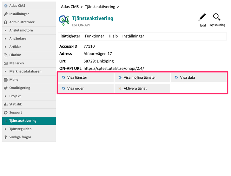The image size is (231, 176).
Task: Click the Ny sökning magnifier icon
Action: point(217,17)
